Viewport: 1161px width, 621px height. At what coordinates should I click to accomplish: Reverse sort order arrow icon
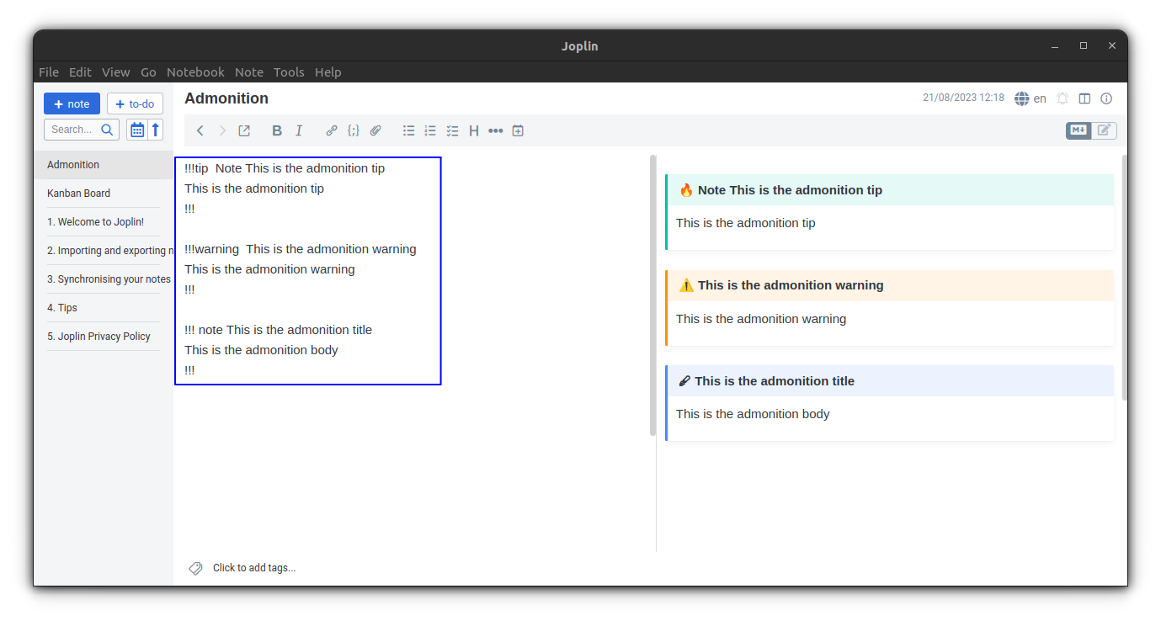[x=155, y=130]
